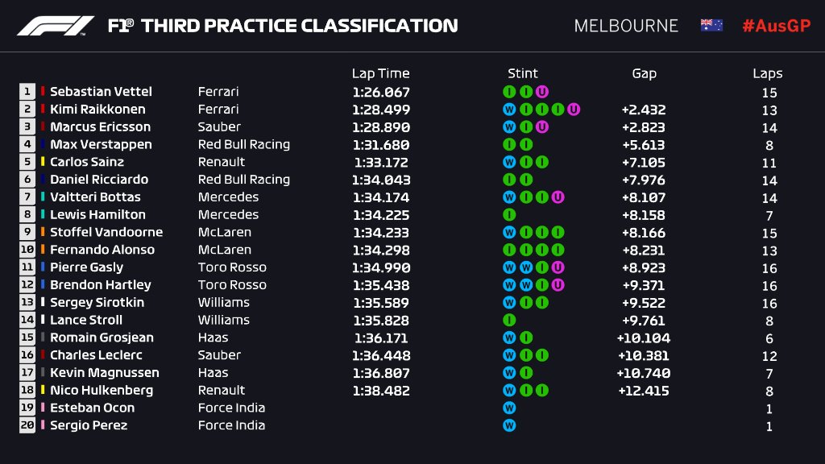The width and height of the screenshot is (825, 464).
Task: Click Vettel's purple ultrasoft tyre icon
Action: 542,92
